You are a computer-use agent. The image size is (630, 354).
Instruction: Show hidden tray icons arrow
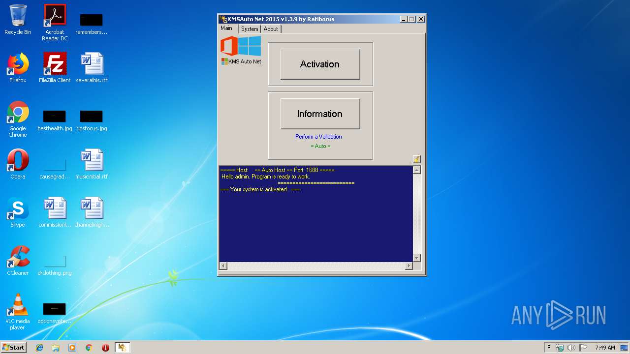click(549, 348)
